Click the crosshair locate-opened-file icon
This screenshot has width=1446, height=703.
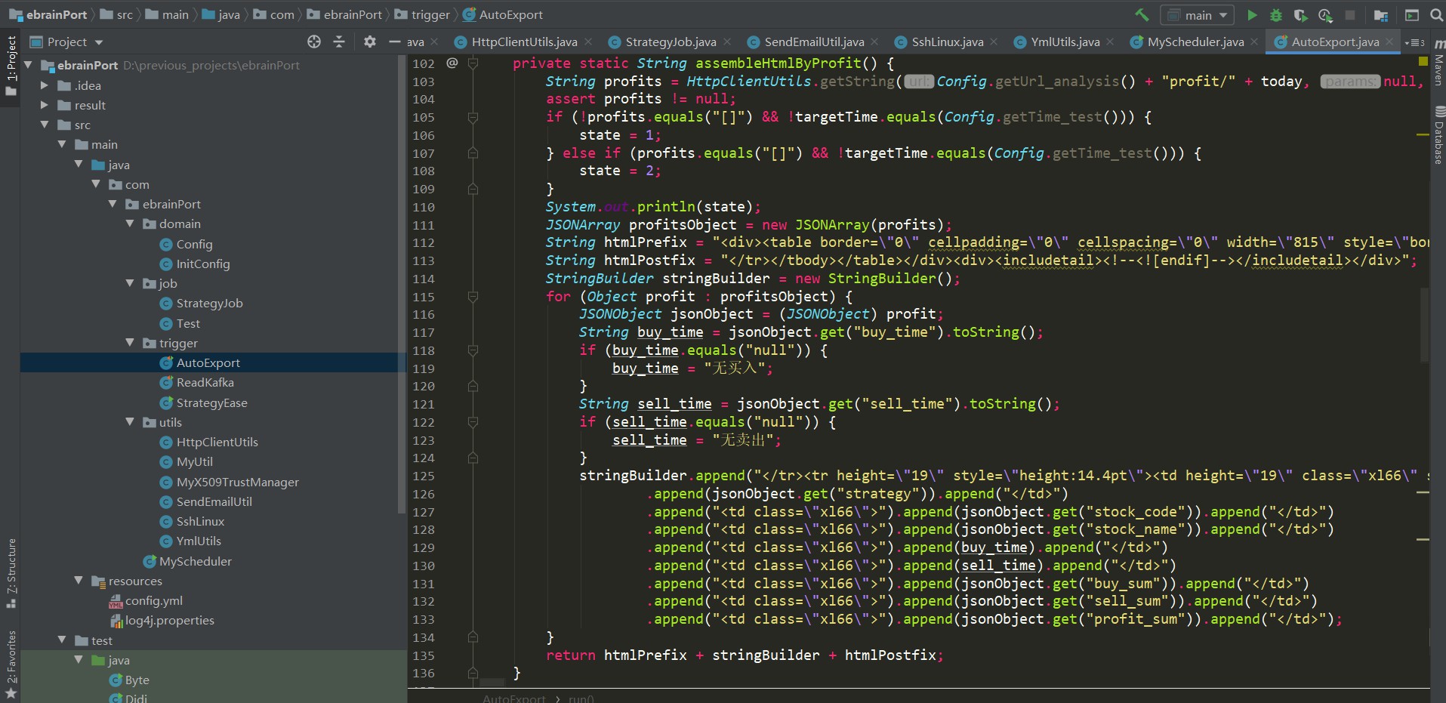(314, 42)
